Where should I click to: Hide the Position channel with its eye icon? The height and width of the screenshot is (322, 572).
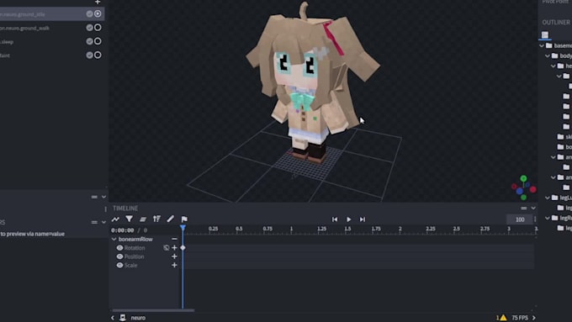119,256
